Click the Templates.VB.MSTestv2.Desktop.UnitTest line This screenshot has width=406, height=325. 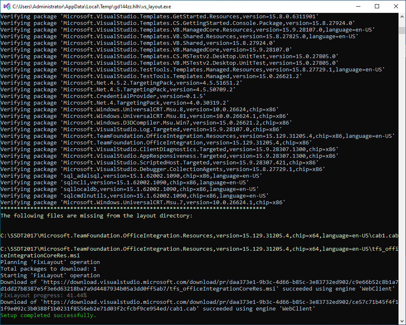169,63
